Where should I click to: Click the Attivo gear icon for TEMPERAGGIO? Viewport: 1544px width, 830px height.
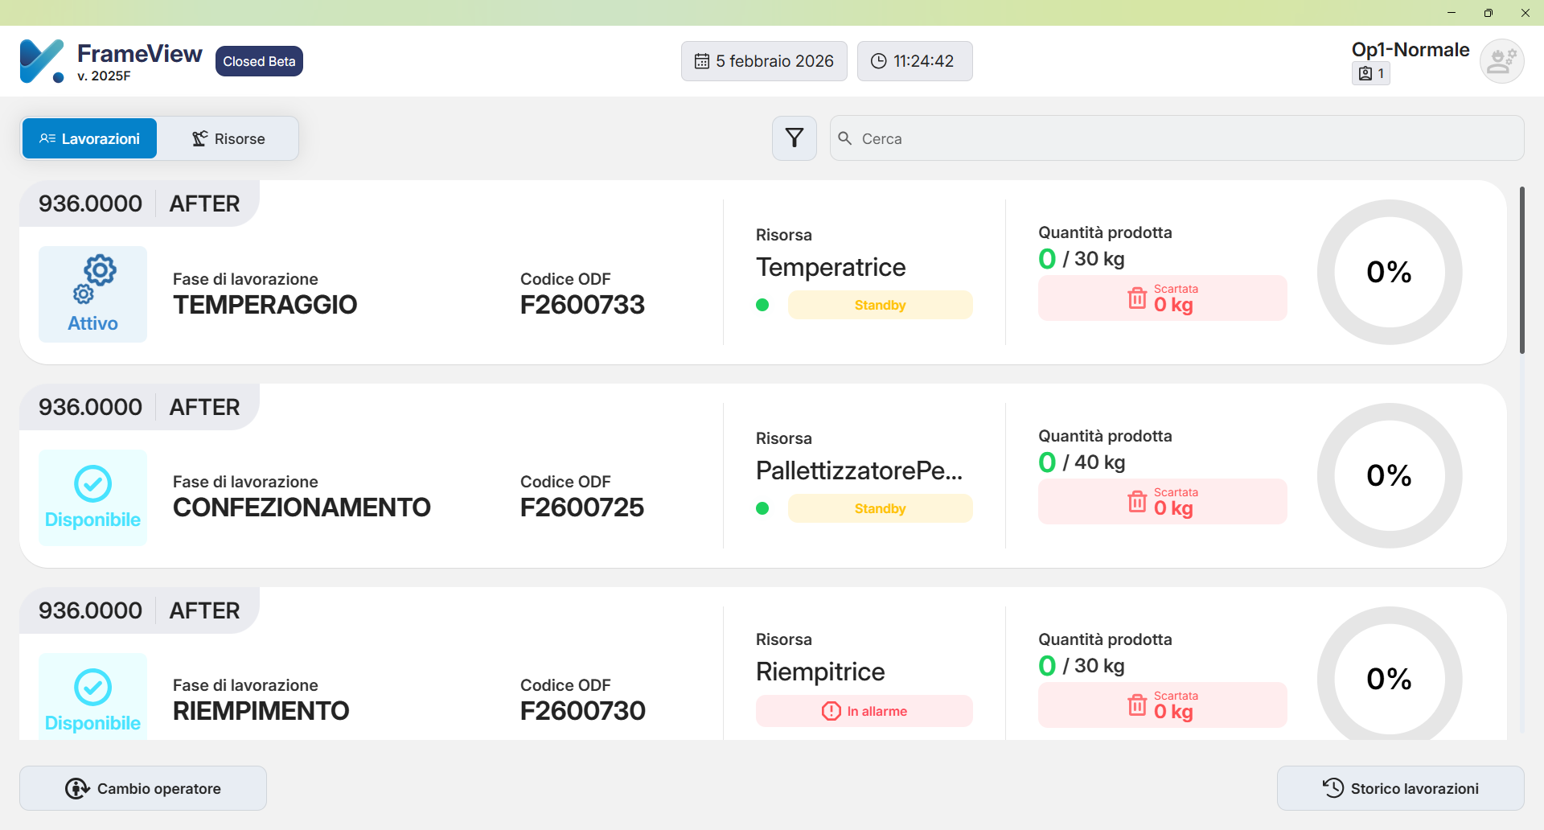click(x=93, y=279)
